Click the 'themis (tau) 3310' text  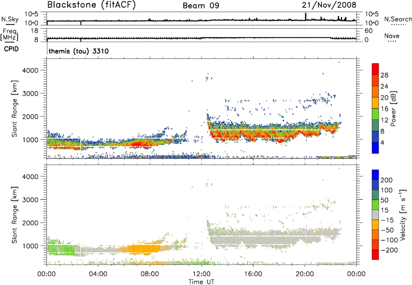coord(79,51)
